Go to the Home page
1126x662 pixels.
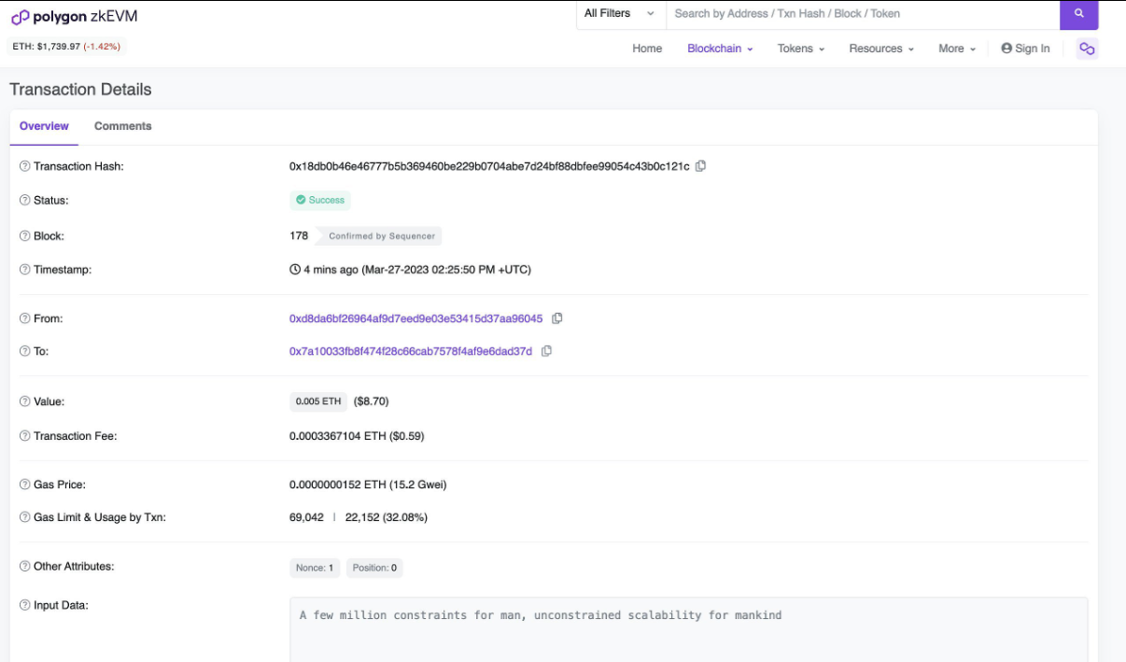647,49
